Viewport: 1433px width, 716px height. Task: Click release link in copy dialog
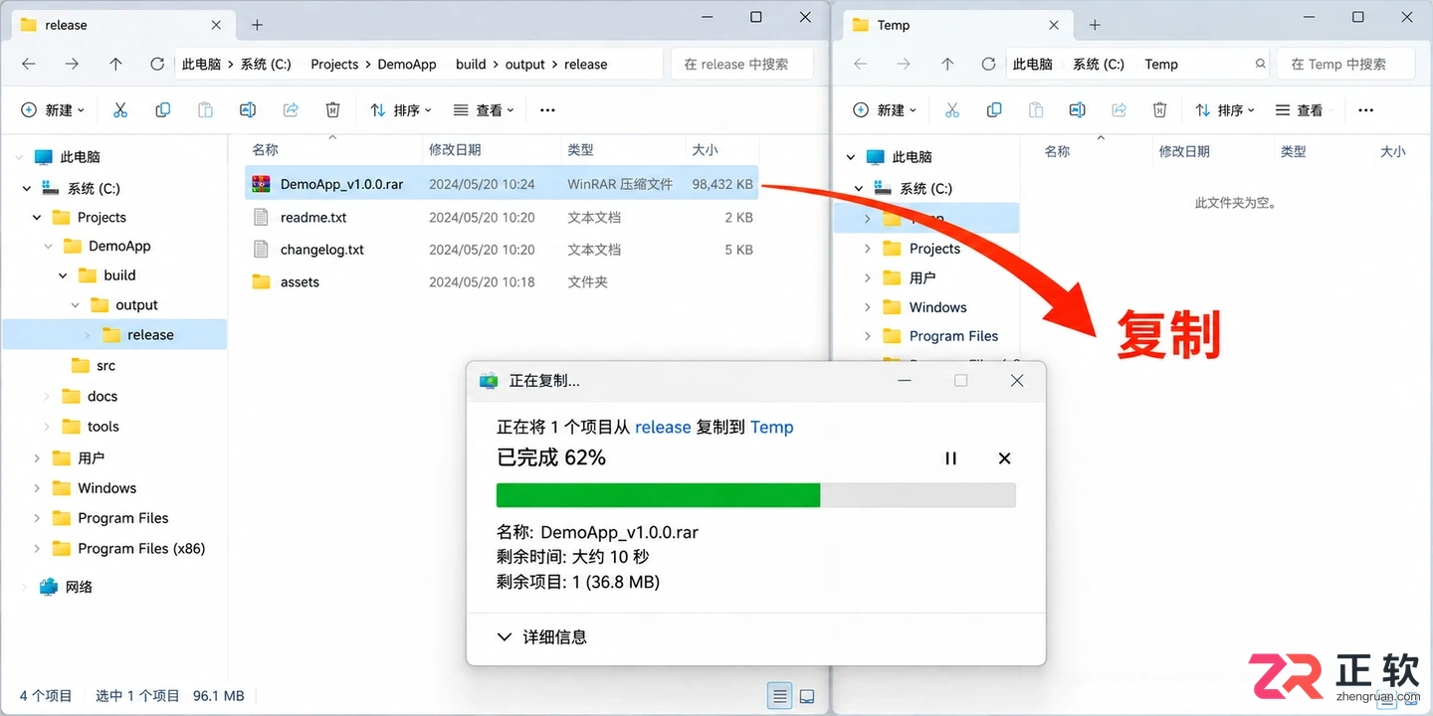[x=663, y=427]
